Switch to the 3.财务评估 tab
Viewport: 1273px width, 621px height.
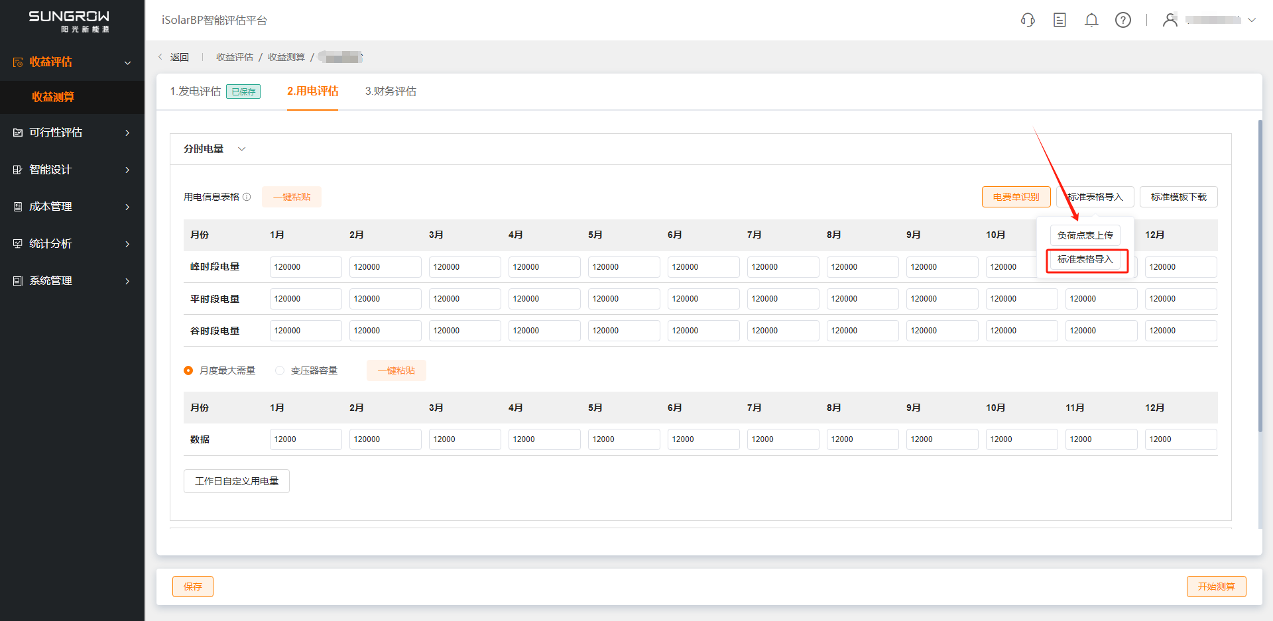click(391, 91)
